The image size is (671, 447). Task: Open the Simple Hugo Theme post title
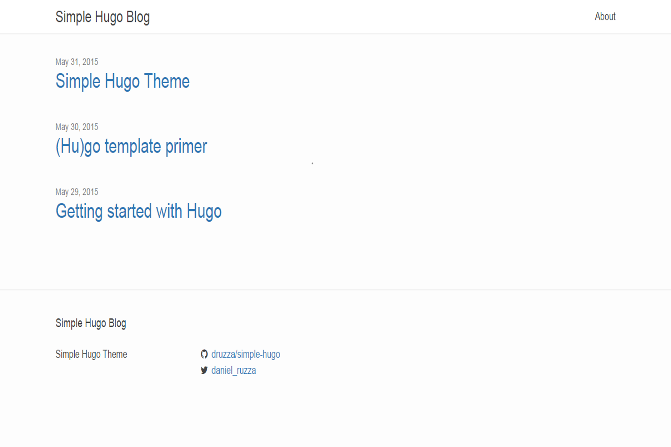(x=123, y=81)
